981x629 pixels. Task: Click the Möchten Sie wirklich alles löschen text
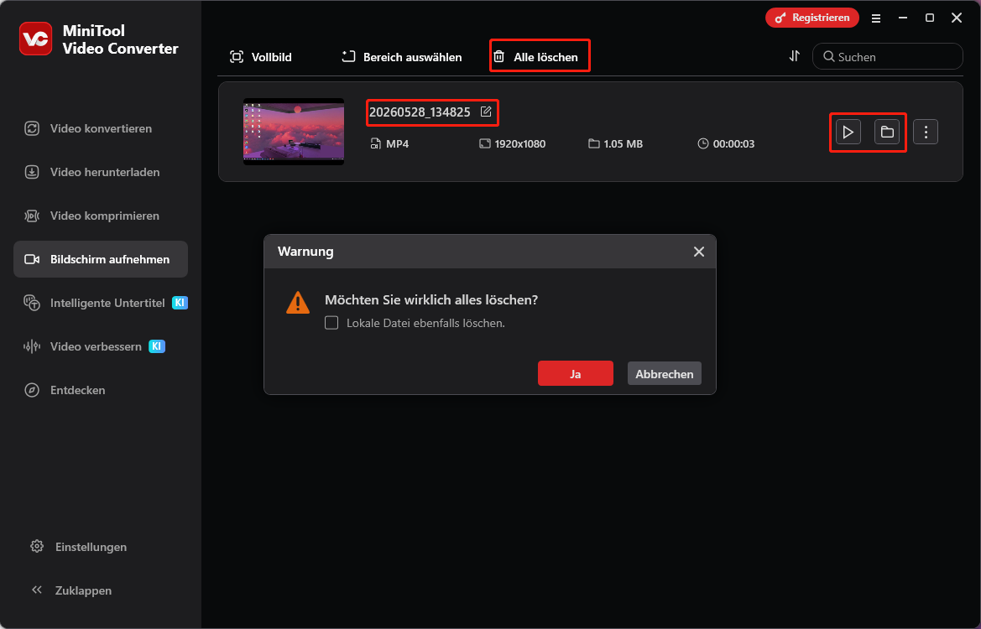pyautogui.click(x=431, y=300)
